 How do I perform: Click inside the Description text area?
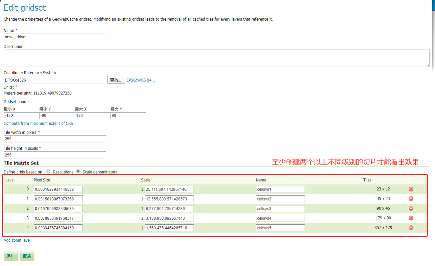[x=216, y=58]
